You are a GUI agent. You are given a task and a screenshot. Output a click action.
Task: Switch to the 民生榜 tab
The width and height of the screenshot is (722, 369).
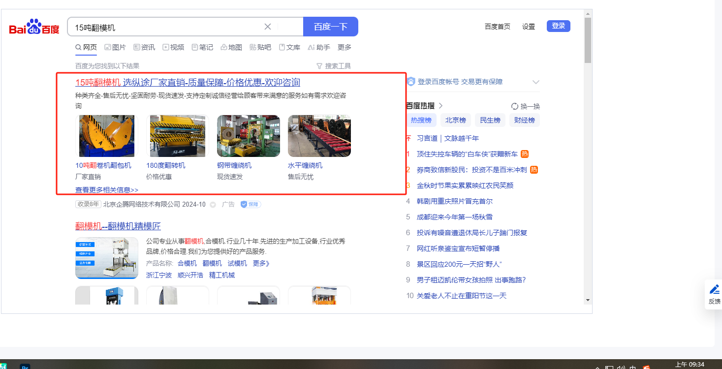[x=490, y=120]
